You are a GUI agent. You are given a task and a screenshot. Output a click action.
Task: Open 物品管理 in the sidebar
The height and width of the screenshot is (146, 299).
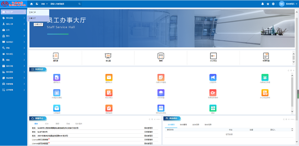tap(13, 78)
